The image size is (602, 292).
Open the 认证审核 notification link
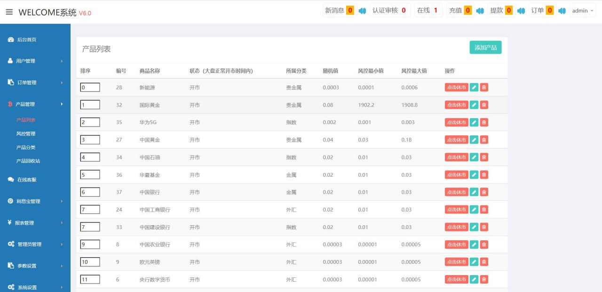tap(389, 10)
